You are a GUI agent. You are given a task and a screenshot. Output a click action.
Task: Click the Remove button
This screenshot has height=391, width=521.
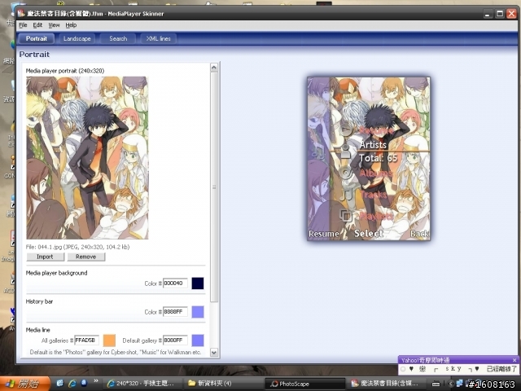coord(85,257)
